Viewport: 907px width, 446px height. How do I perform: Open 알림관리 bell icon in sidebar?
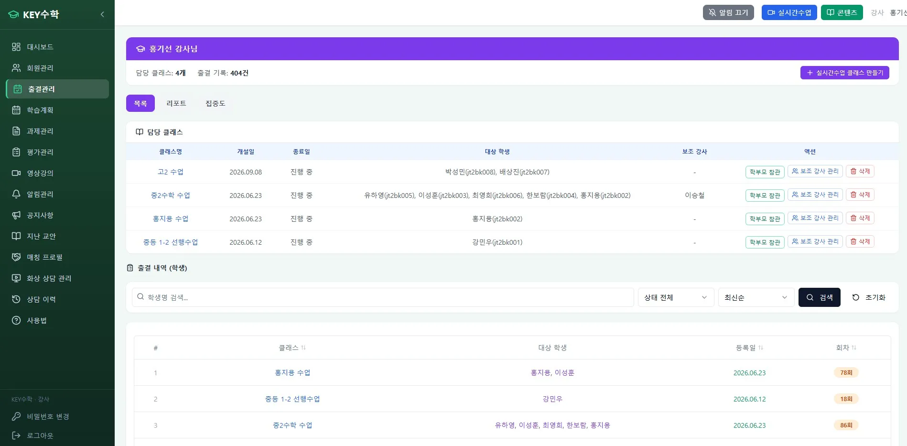[16, 194]
